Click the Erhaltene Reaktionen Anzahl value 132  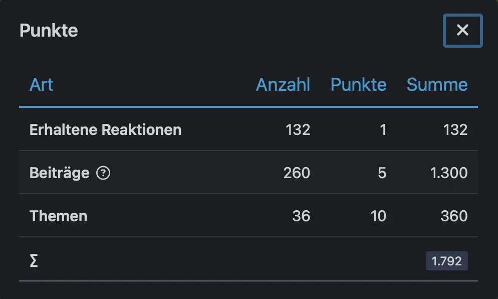(298, 130)
